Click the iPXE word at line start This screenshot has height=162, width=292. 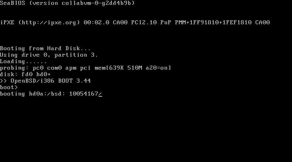[x=7, y=23]
